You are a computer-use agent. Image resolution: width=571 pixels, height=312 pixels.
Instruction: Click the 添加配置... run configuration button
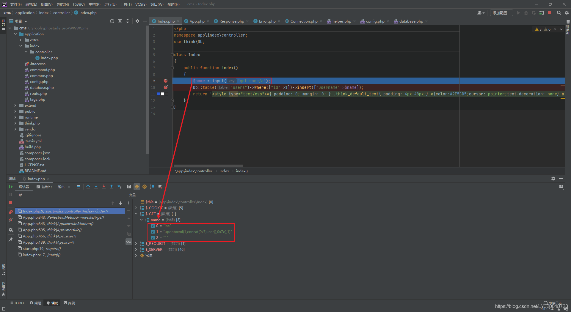(501, 13)
